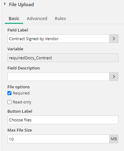
Task: Click the "Read-only" option label text
Action: [22, 102]
